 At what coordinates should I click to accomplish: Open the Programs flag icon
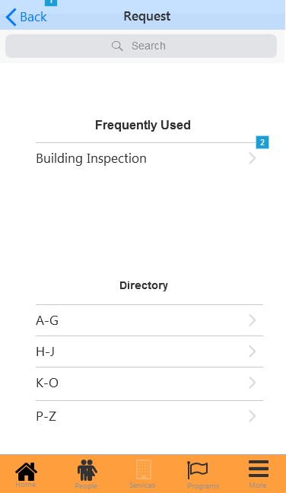point(197,470)
